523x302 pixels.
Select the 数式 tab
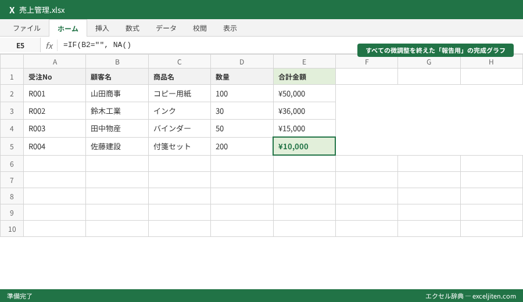click(x=132, y=28)
